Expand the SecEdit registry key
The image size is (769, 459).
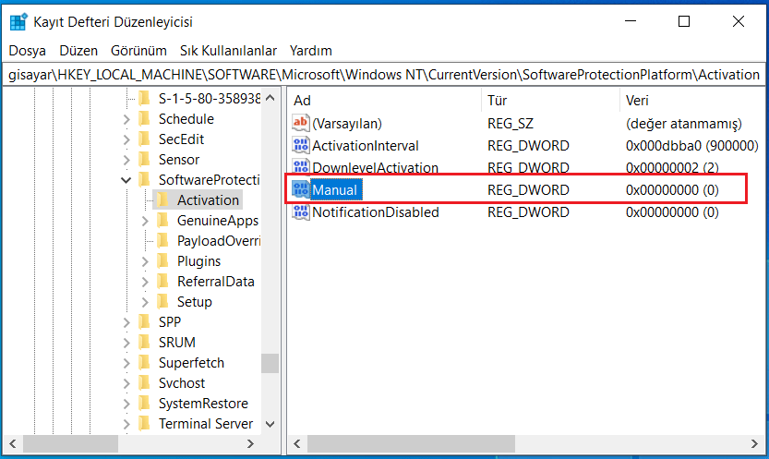(126, 139)
